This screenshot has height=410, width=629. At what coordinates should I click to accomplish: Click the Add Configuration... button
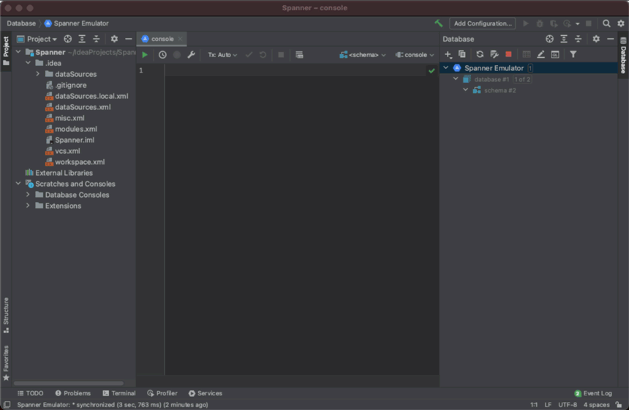point(483,23)
